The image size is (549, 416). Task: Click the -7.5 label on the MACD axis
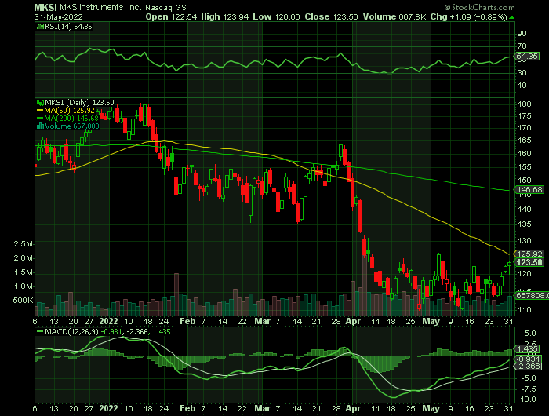pos(527,389)
